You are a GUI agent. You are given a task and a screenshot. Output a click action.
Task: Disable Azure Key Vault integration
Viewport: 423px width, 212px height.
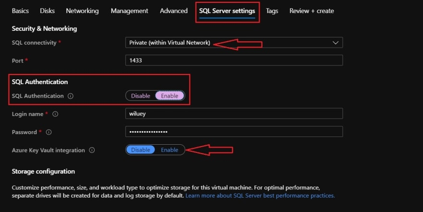click(140, 150)
